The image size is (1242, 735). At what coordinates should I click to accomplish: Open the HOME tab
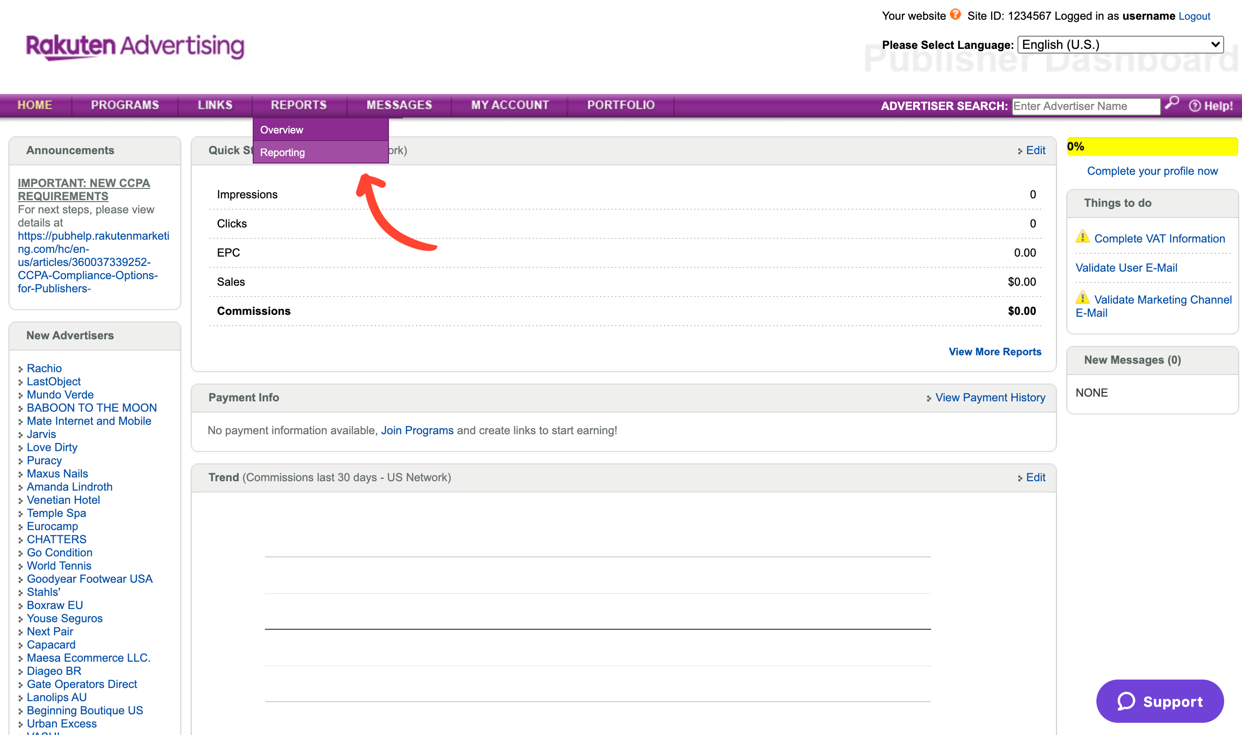(35, 105)
